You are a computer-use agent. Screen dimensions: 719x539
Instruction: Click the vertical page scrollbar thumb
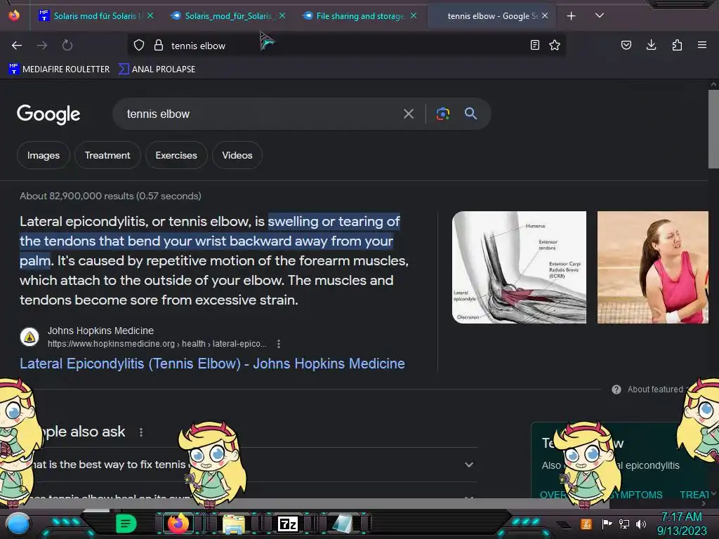pos(713,129)
